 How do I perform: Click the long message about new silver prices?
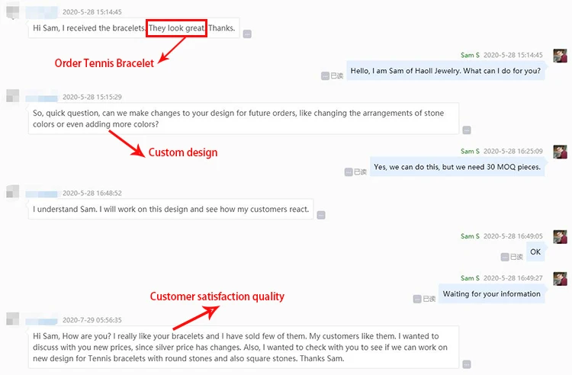coord(243,347)
